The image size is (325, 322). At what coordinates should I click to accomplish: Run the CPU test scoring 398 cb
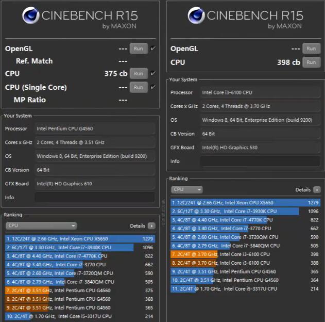(x=310, y=62)
